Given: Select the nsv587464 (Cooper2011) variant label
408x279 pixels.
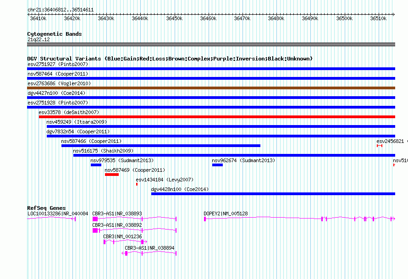Looking at the screenshot, I should (58, 74).
